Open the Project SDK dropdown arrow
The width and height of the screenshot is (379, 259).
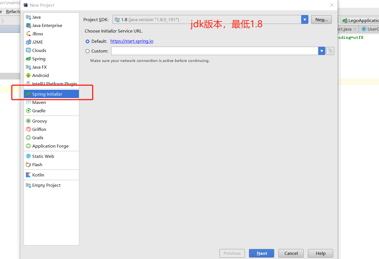coord(305,20)
